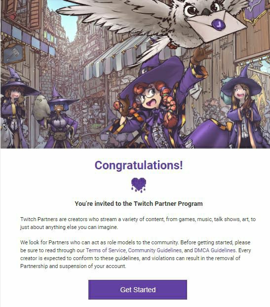Open the Terms of Service link
The width and height of the screenshot is (270, 307).
coord(106,250)
